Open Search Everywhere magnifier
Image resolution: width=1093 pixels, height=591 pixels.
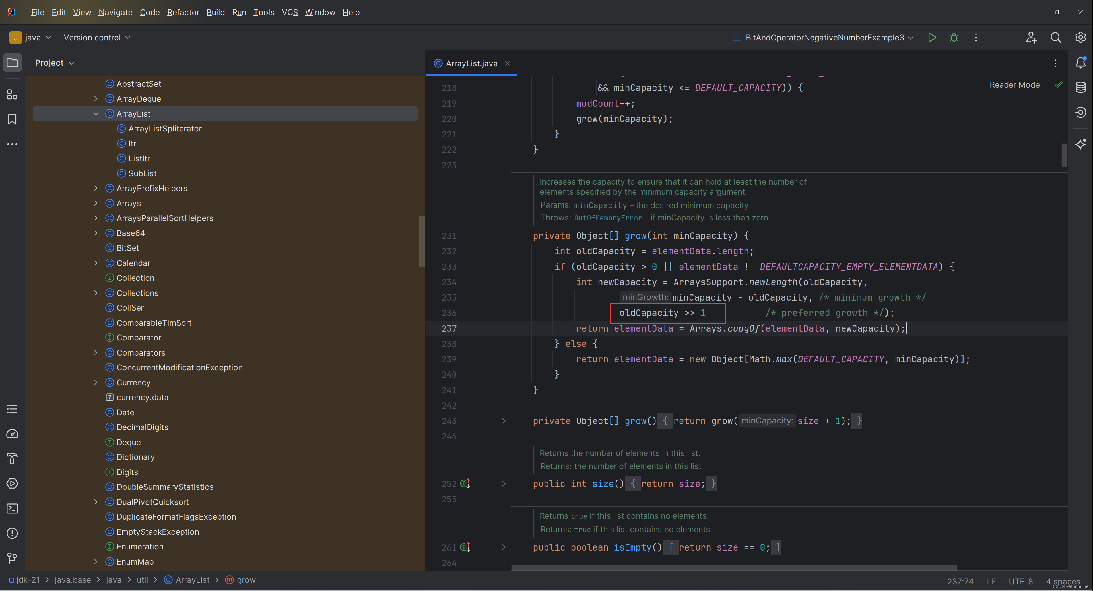point(1056,37)
